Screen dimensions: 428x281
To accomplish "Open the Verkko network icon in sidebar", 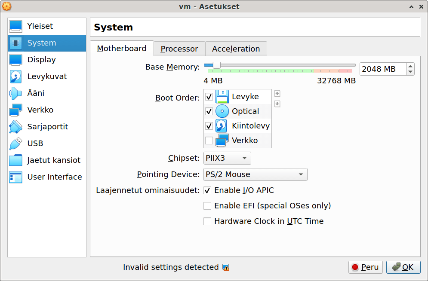I will (x=15, y=110).
